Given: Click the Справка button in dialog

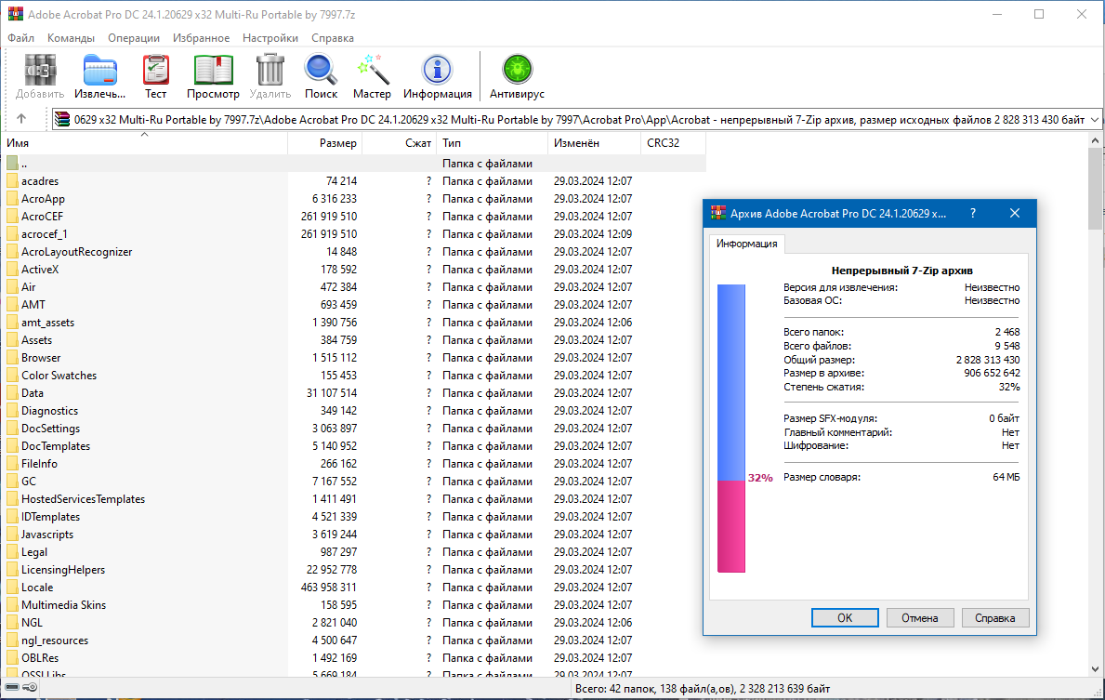Looking at the screenshot, I should [994, 617].
